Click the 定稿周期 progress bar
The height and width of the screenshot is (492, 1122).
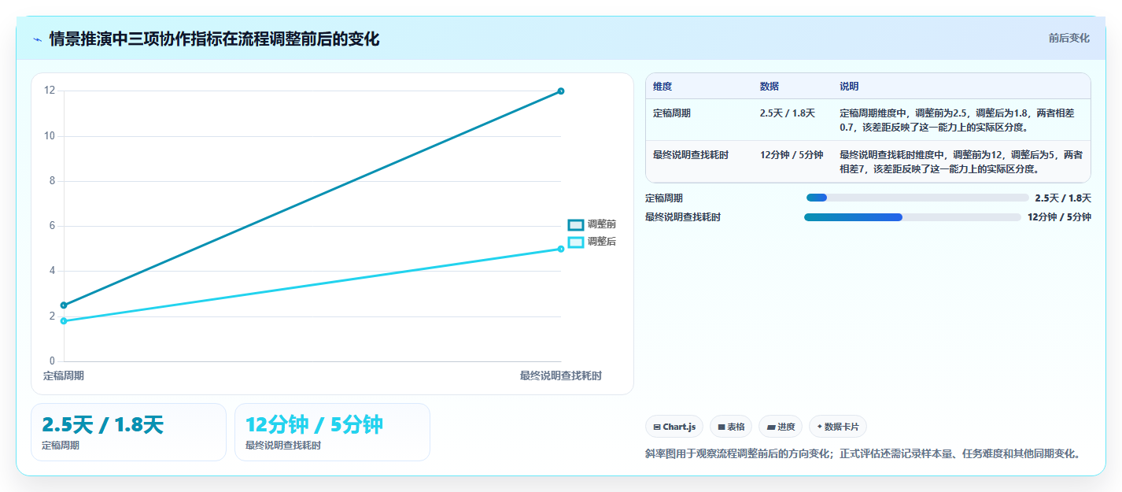pyautogui.click(x=917, y=198)
